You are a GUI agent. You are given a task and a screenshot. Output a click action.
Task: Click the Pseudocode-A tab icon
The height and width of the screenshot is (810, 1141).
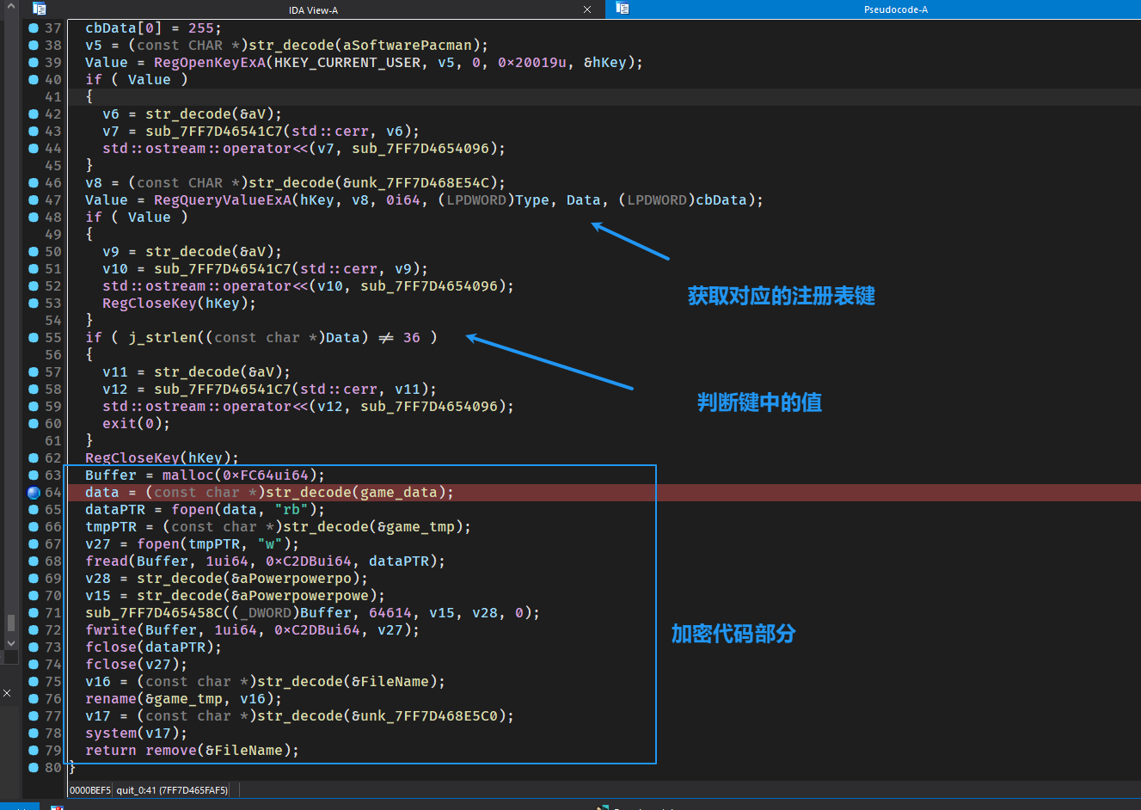[x=623, y=9]
